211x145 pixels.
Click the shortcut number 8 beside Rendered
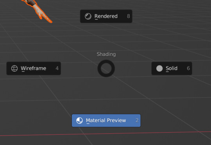129,16
